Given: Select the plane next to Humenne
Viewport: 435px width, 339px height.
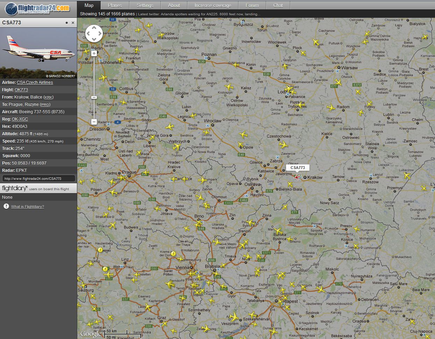Looking at the screenshot, I should (x=356, y=229).
